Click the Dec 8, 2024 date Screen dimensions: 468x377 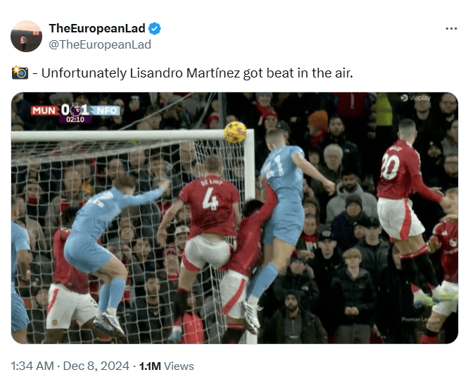[96, 366]
